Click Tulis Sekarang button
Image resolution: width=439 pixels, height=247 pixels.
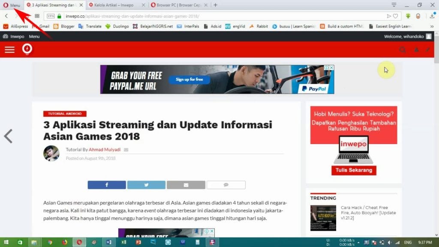click(x=354, y=170)
